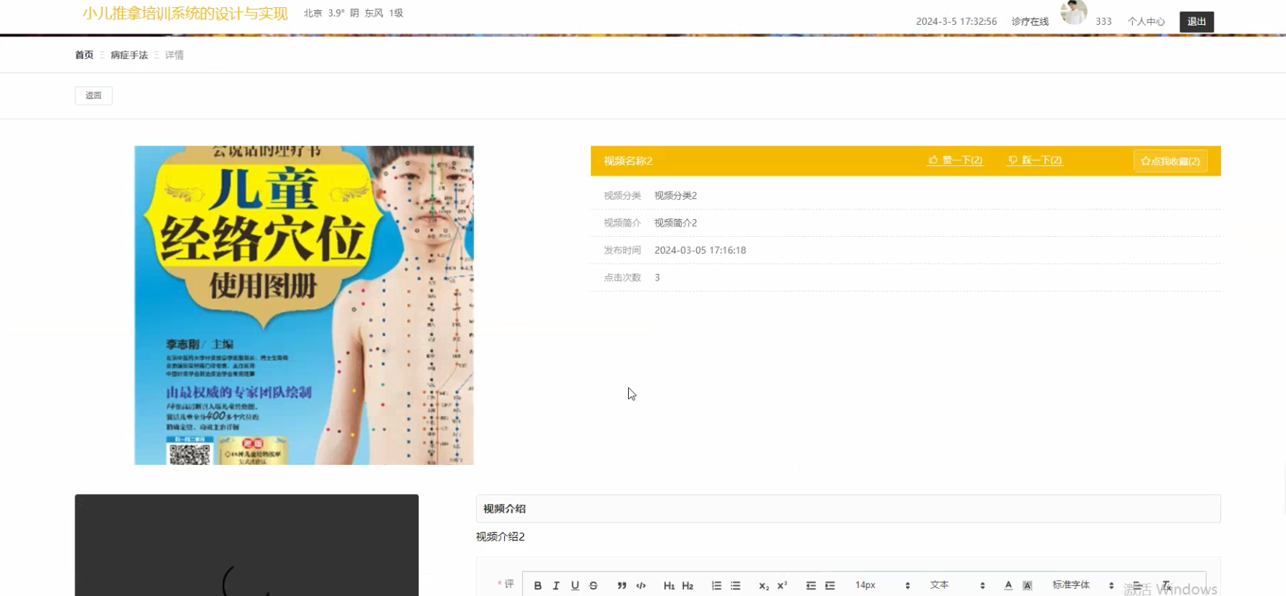Viewport: 1286px width, 596px height.
Task: Click the 点我收藏(2) favorite button
Action: 1170,161
